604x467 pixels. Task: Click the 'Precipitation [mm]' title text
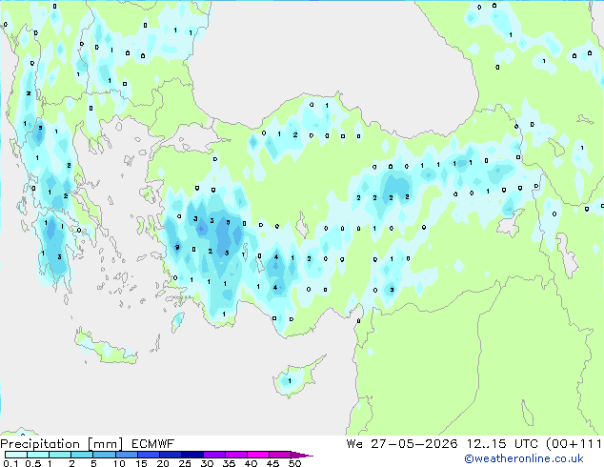tap(62, 444)
